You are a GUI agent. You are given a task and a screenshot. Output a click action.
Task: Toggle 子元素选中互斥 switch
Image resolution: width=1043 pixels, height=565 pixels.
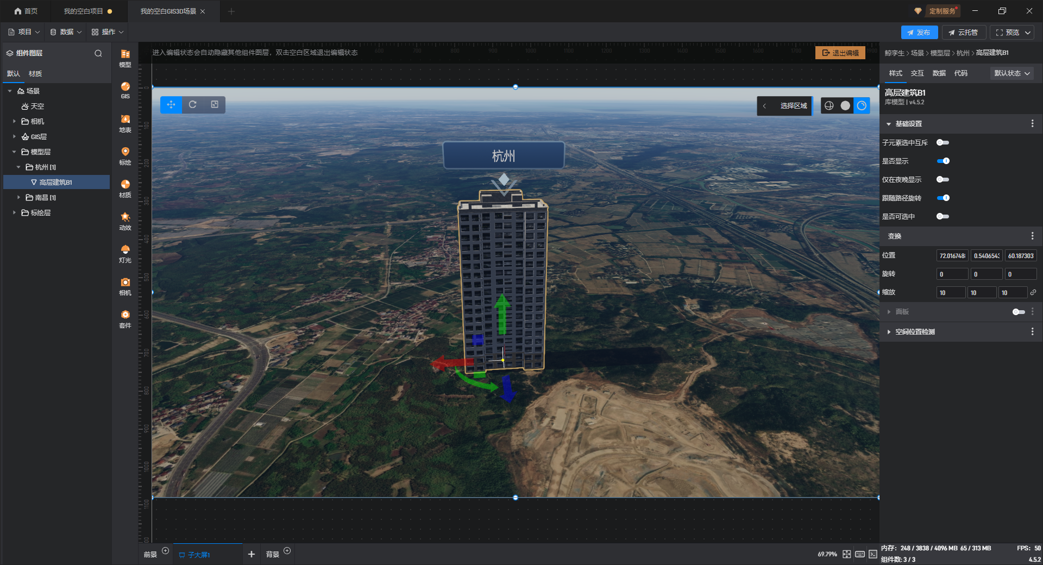coord(943,142)
